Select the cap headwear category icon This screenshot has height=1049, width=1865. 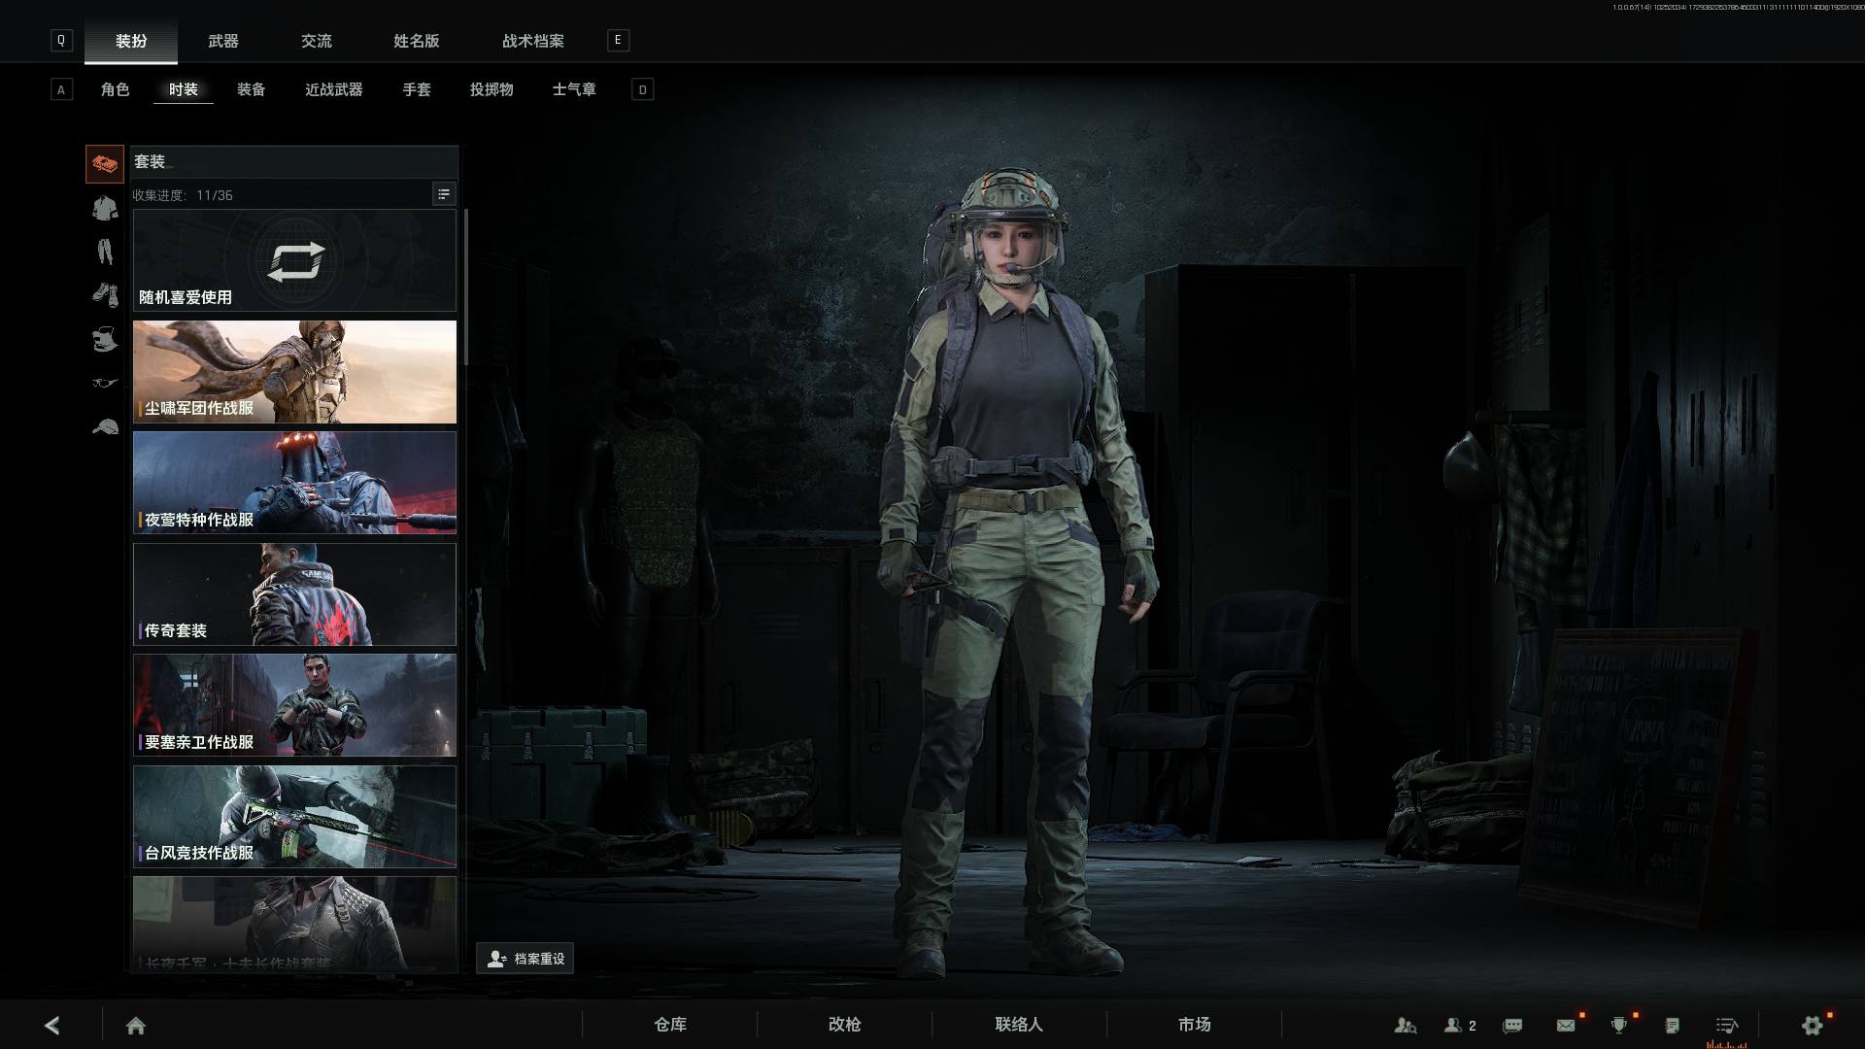pos(104,426)
